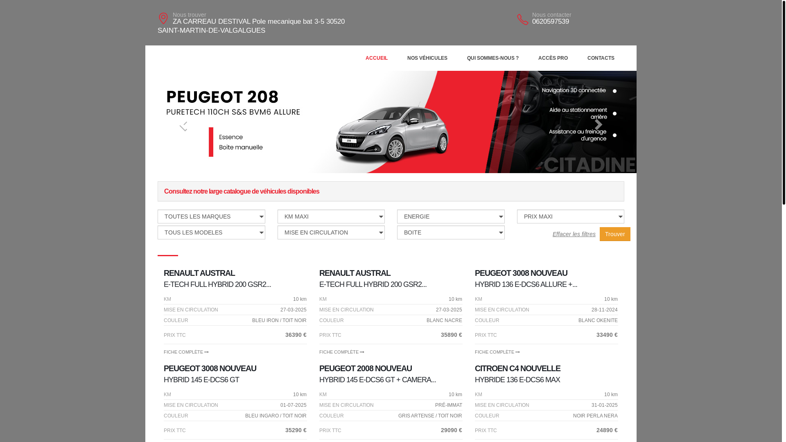This screenshot has width=786, height=442.
Task: Click PRÉ-IMMAT registration value
Action: coord(448,405)
